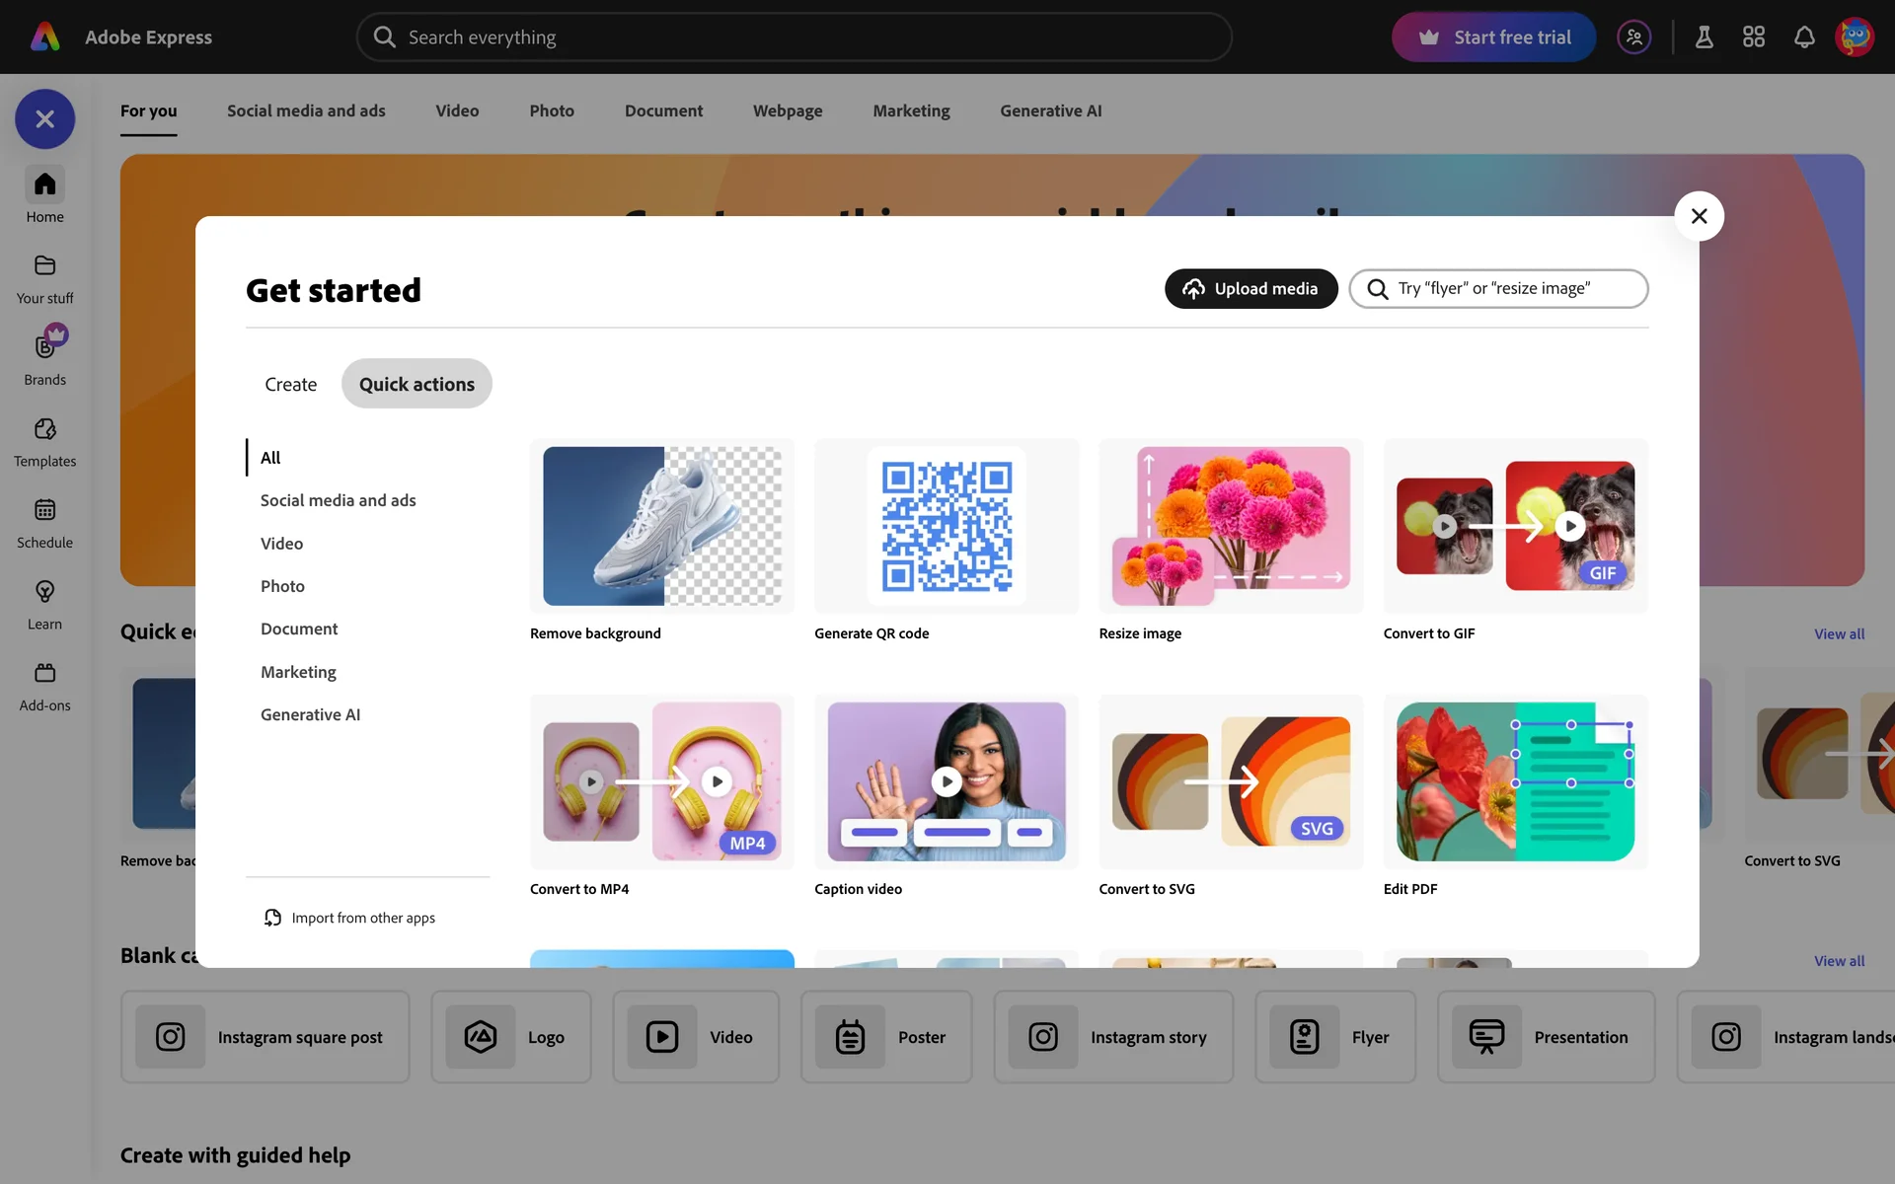Click the Upload media button
1895x1184 pixels.
(x=1251, y=289)
